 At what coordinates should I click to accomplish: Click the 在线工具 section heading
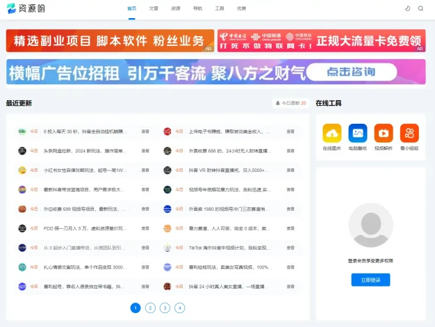329,103
